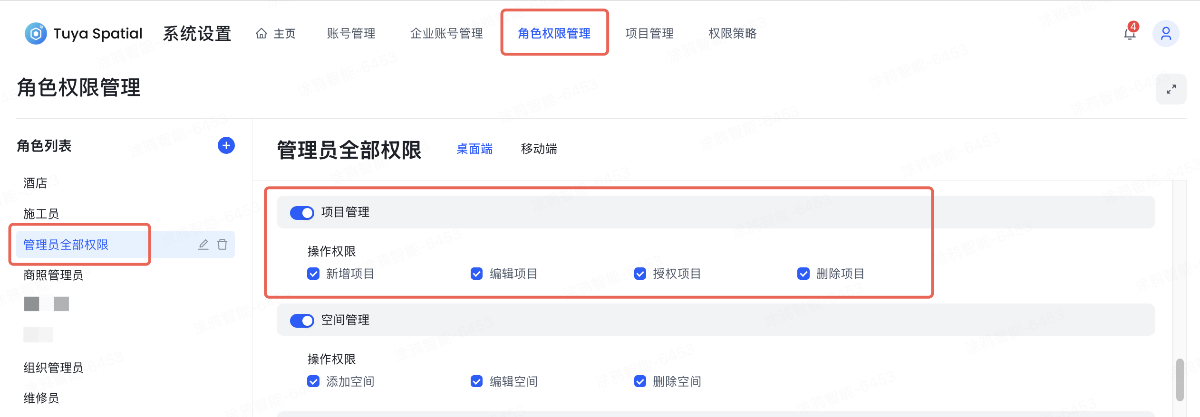Uncheck the 新增项目 checkbox
The height and width of the screenshot is (417, 1200).
tap(313, 274)
